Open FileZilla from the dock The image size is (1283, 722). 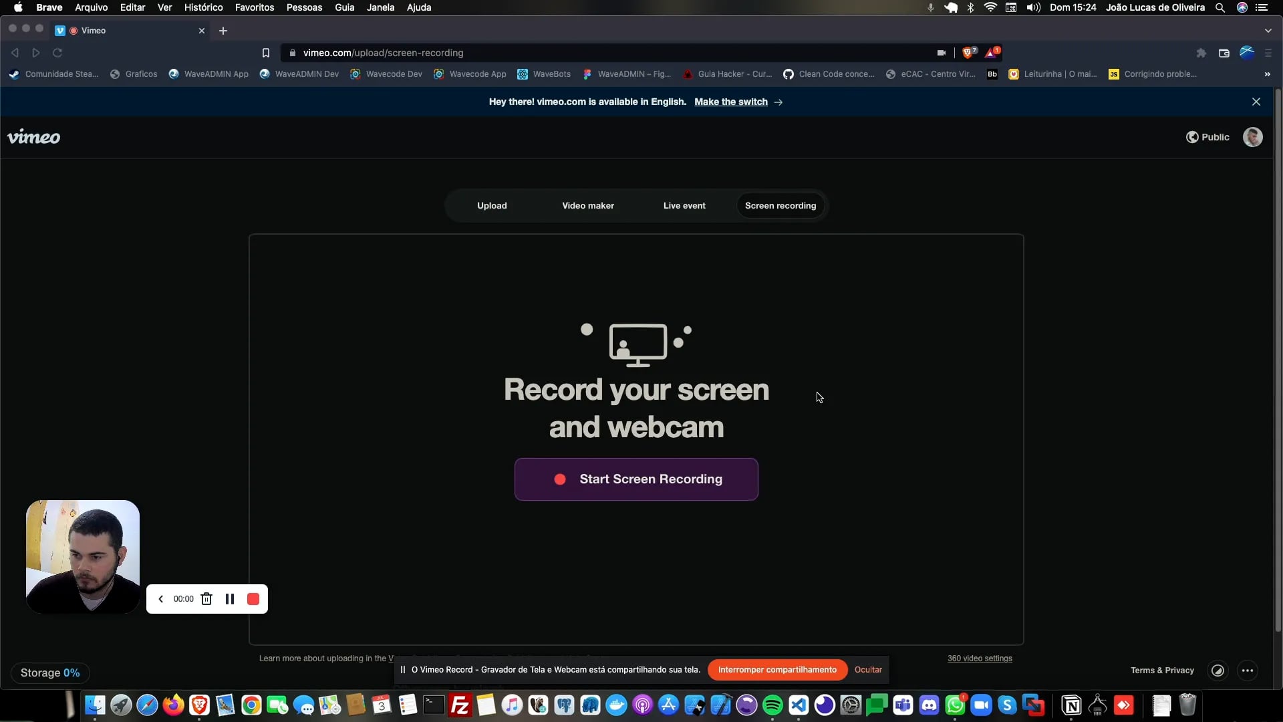tap(460, 705)
